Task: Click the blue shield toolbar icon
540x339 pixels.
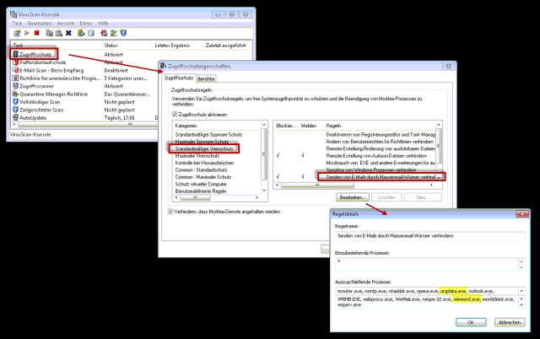Action: (123, 33)
